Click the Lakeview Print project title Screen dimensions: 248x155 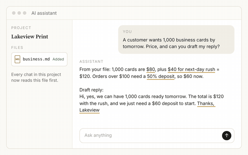[29, 36]
